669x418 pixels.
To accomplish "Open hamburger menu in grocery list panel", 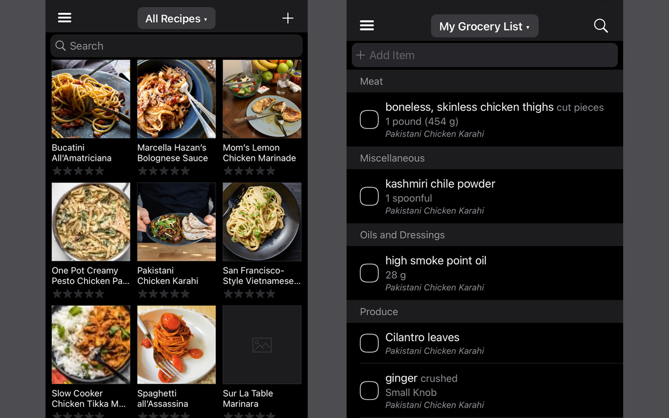I will click(367, 25).
